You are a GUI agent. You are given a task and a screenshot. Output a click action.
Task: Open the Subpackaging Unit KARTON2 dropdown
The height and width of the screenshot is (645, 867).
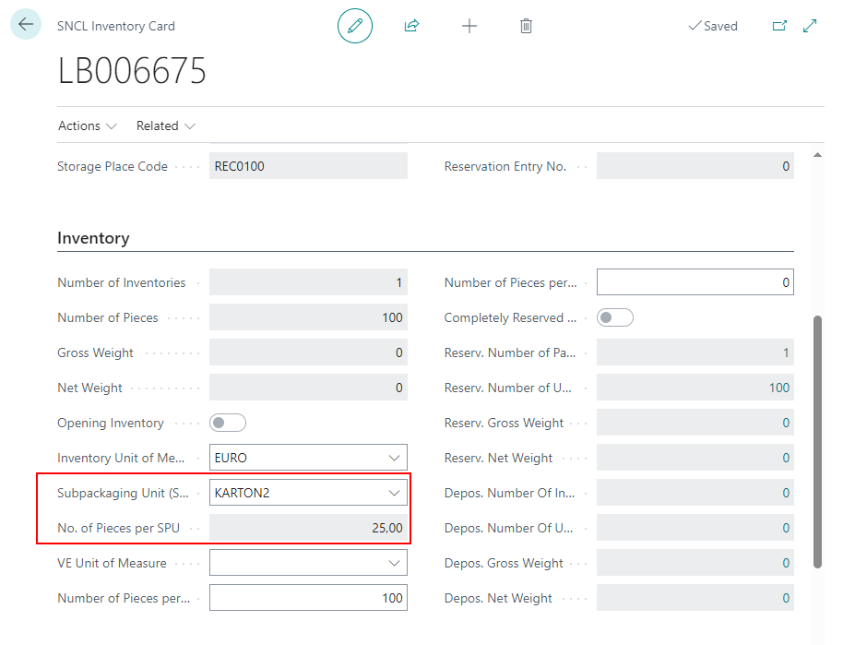tap(395, 493)
